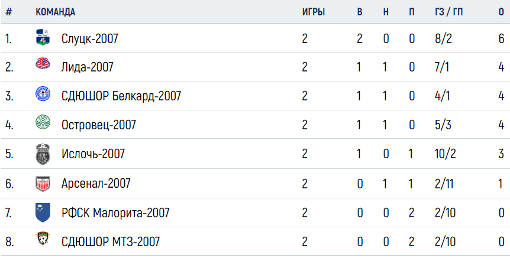Select the Ислочь-2007 team name
The height and width of the screenshot is (258, 510).
93,154
